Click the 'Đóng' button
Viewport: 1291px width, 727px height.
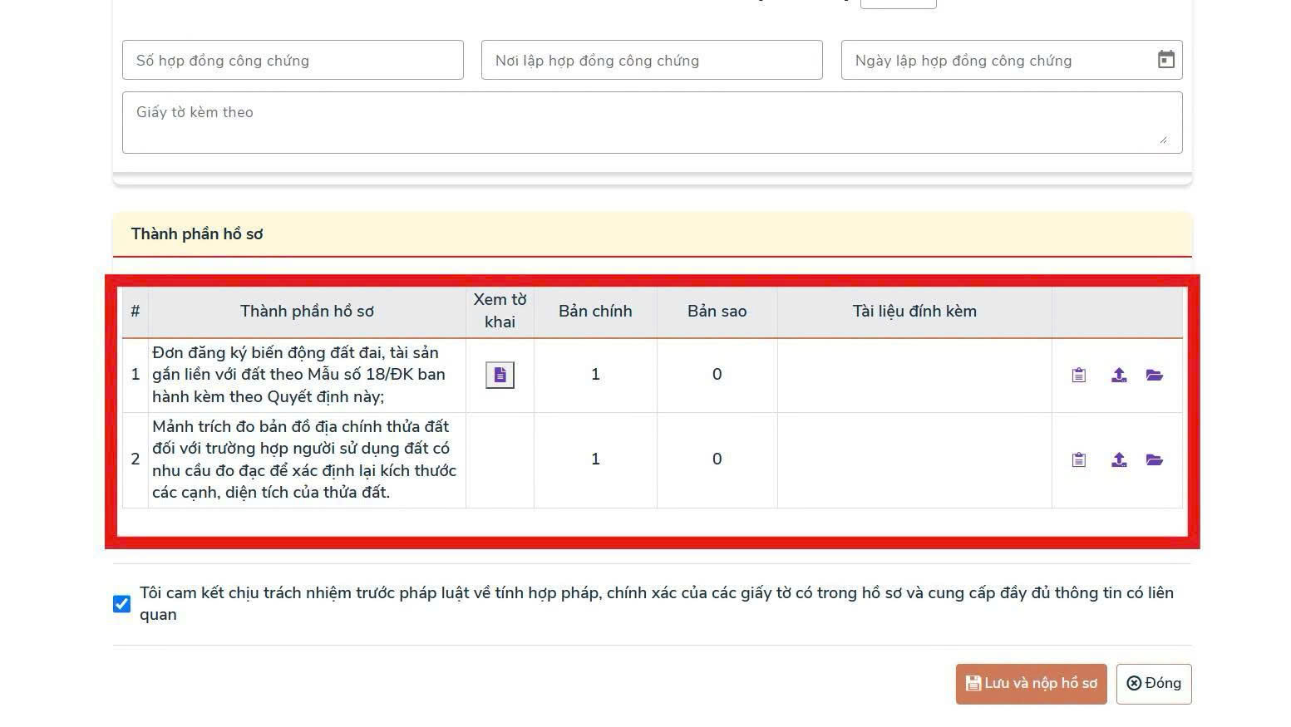1154,684
